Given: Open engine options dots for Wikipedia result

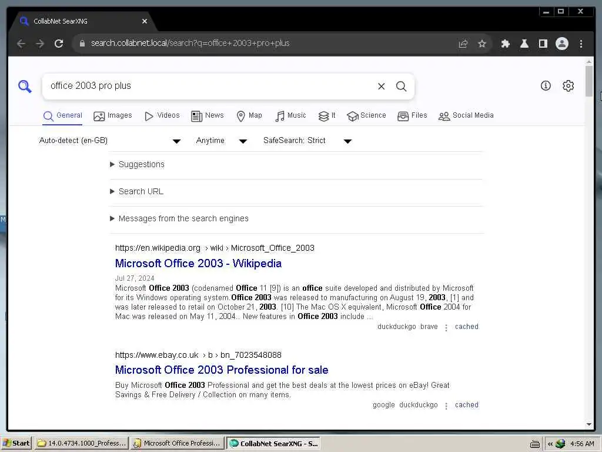Looking at the screenshot, I should coord(446,327).
